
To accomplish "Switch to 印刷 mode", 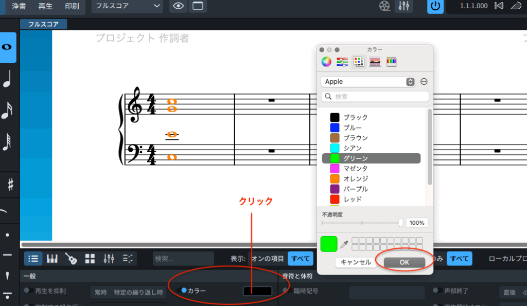I will (72, 6).
